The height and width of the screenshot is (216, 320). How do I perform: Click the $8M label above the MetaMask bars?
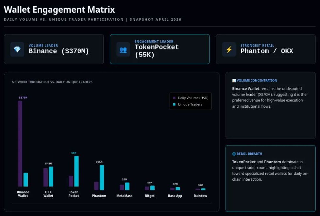124,179
